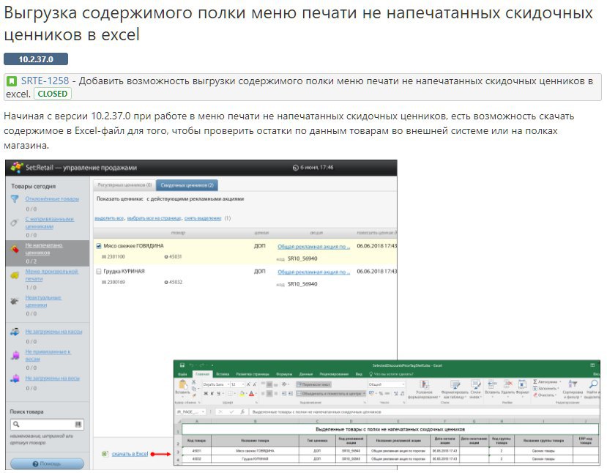Screen dimensions: 607x473
Task: Click the Format as Table icon in Excel
Action: pyautogui.click(x=455, y=384)
